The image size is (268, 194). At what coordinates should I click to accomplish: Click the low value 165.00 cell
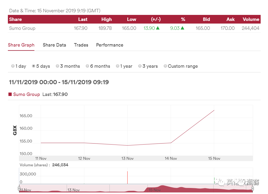point(129,28)
